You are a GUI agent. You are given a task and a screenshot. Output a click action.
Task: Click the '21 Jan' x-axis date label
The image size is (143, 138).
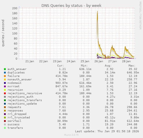(x=30, y=61)
